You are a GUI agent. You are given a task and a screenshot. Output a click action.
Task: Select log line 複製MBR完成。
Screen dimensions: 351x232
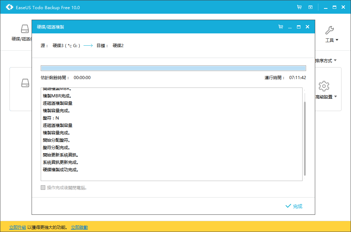(57, 96)
